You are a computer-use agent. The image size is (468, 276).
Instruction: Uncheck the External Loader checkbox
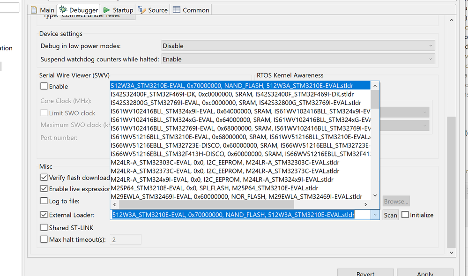[x=44, y=215]
